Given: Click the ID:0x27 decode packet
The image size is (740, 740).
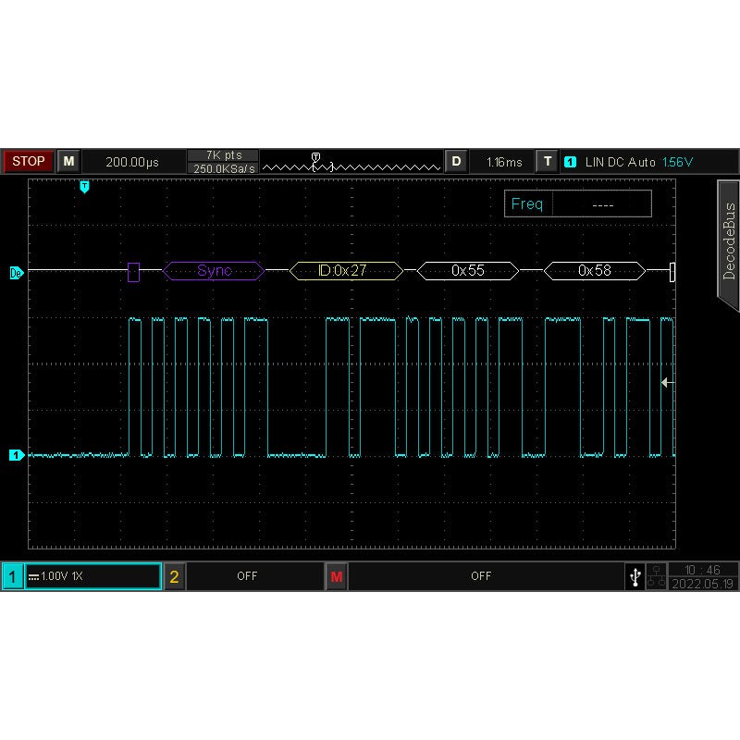Looking at the screenshot, I should (346, 271).
